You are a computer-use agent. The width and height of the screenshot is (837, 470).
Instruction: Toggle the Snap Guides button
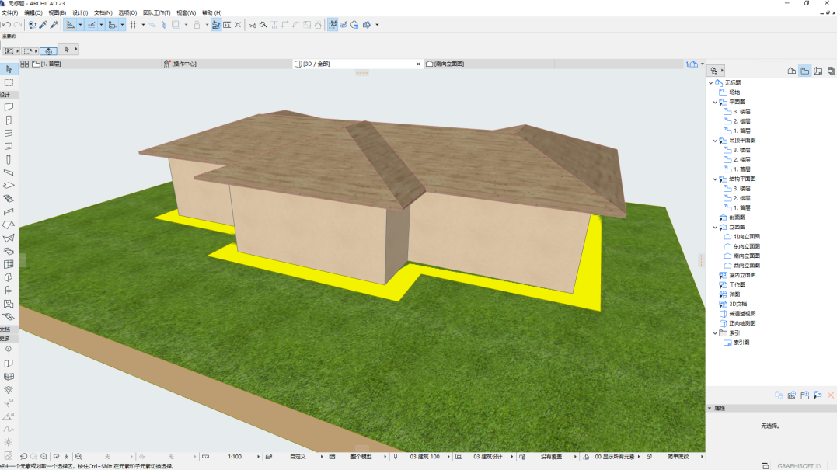[x=91, y=25]
